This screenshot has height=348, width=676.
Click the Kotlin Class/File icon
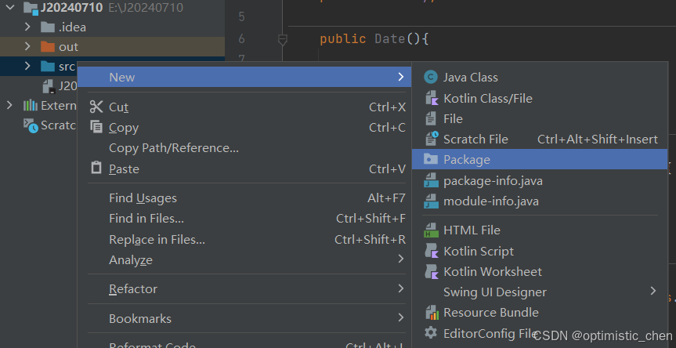[430, 98]
